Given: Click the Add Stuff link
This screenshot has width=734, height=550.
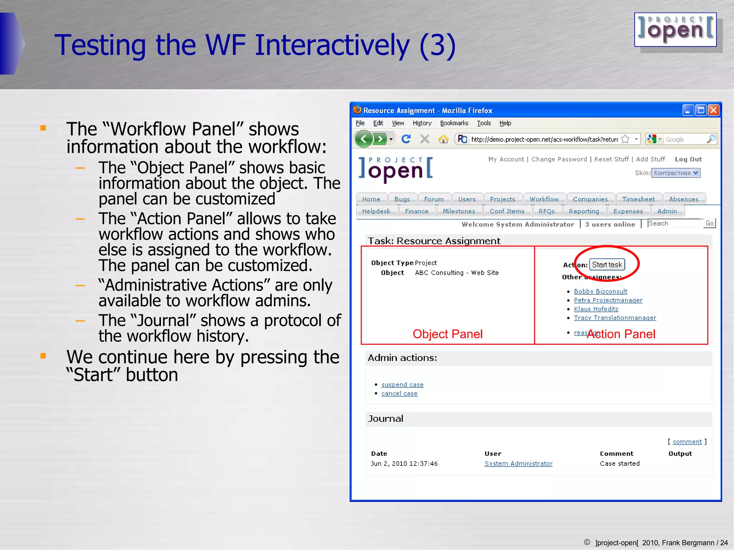Looking at the screenshot, I should click(x=650, y=159).
